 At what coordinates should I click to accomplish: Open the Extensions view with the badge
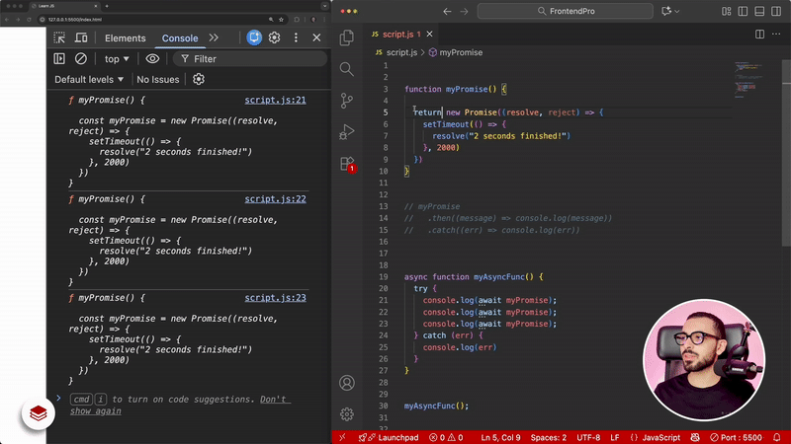[x=347, y=163]
